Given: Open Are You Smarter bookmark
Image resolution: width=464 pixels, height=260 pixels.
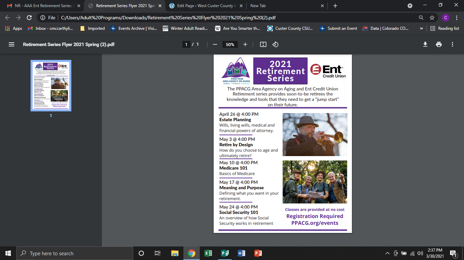Looking at the screenshot, I should coord(238,28).
